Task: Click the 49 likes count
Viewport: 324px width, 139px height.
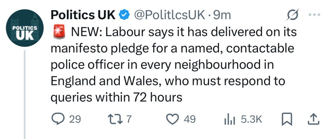Action: point(190,119)
